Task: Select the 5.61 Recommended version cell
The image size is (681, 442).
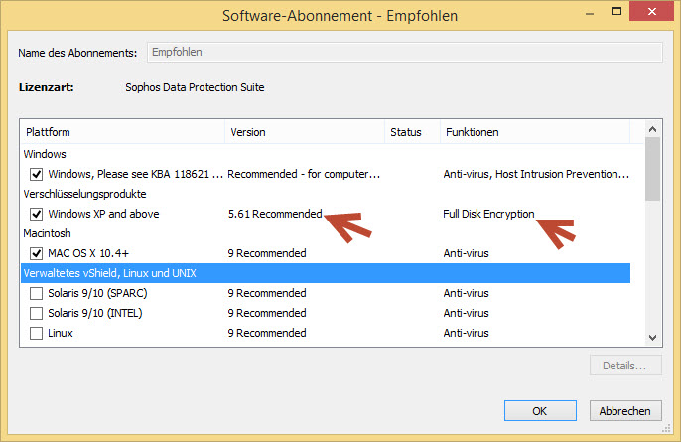Action: click(275, 214)
